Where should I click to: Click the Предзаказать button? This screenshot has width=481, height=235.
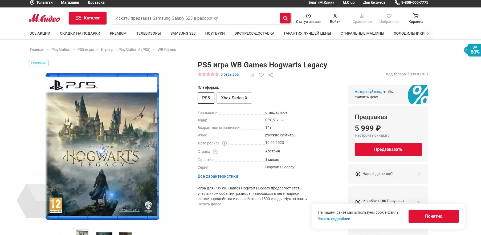click(388, 149)
